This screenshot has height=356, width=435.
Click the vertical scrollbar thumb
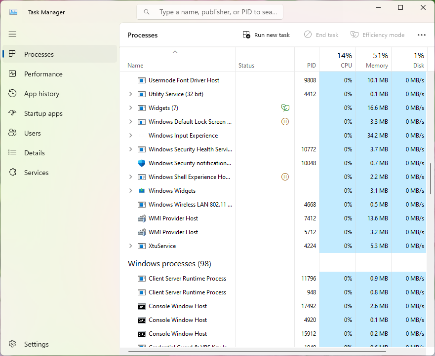coord(431,178)
